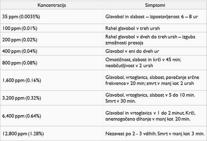
Task: Click the 'onemogočeno dihanje' symptom cell
Action: (155, 116)
